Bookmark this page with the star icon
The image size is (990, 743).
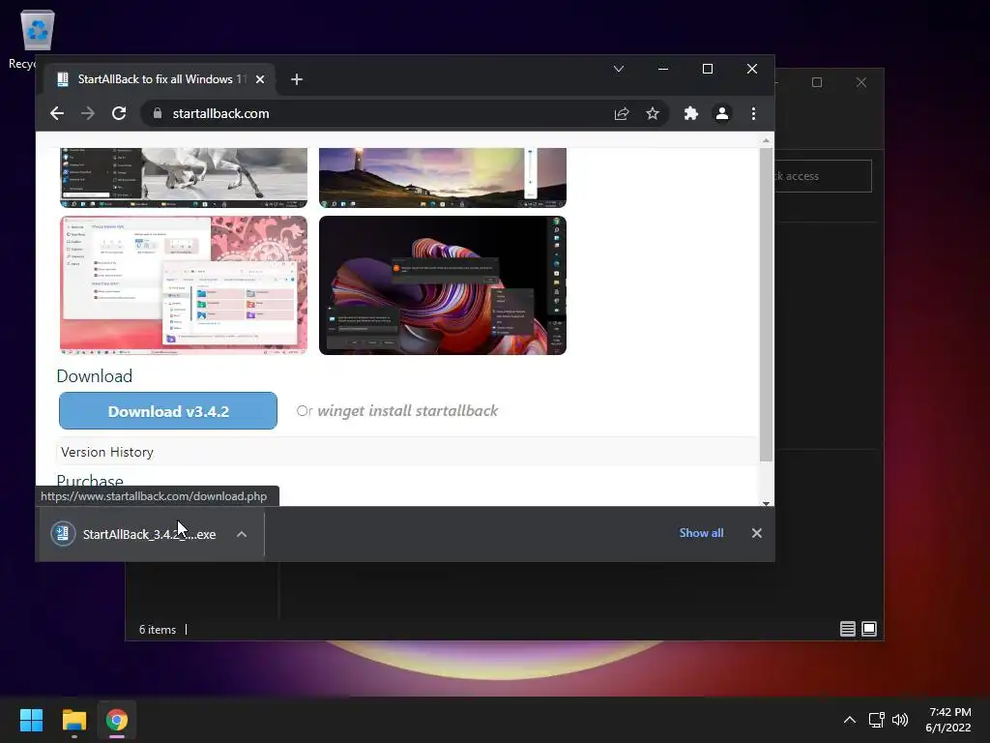tap(653, 114)
